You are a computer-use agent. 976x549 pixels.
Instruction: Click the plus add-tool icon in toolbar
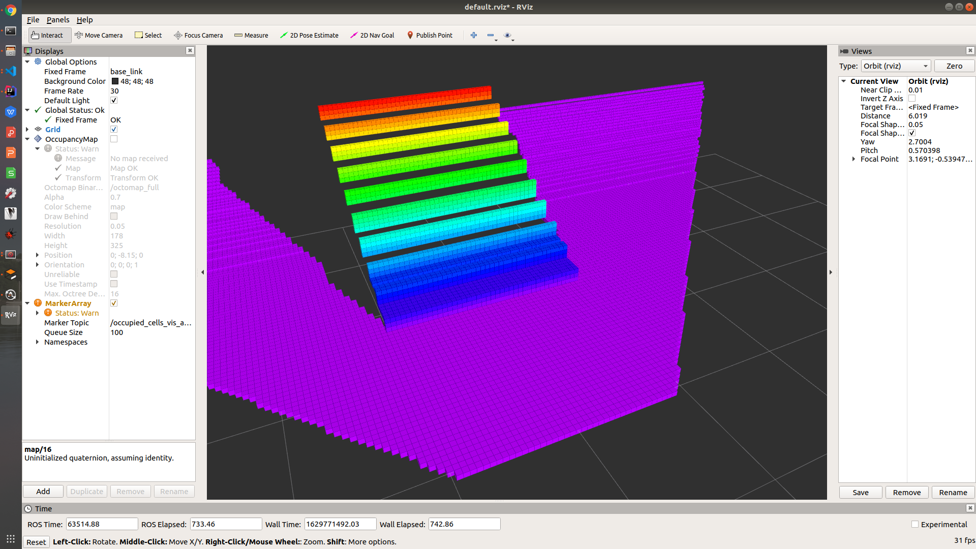pyautogui.click(x=473, y=35)
